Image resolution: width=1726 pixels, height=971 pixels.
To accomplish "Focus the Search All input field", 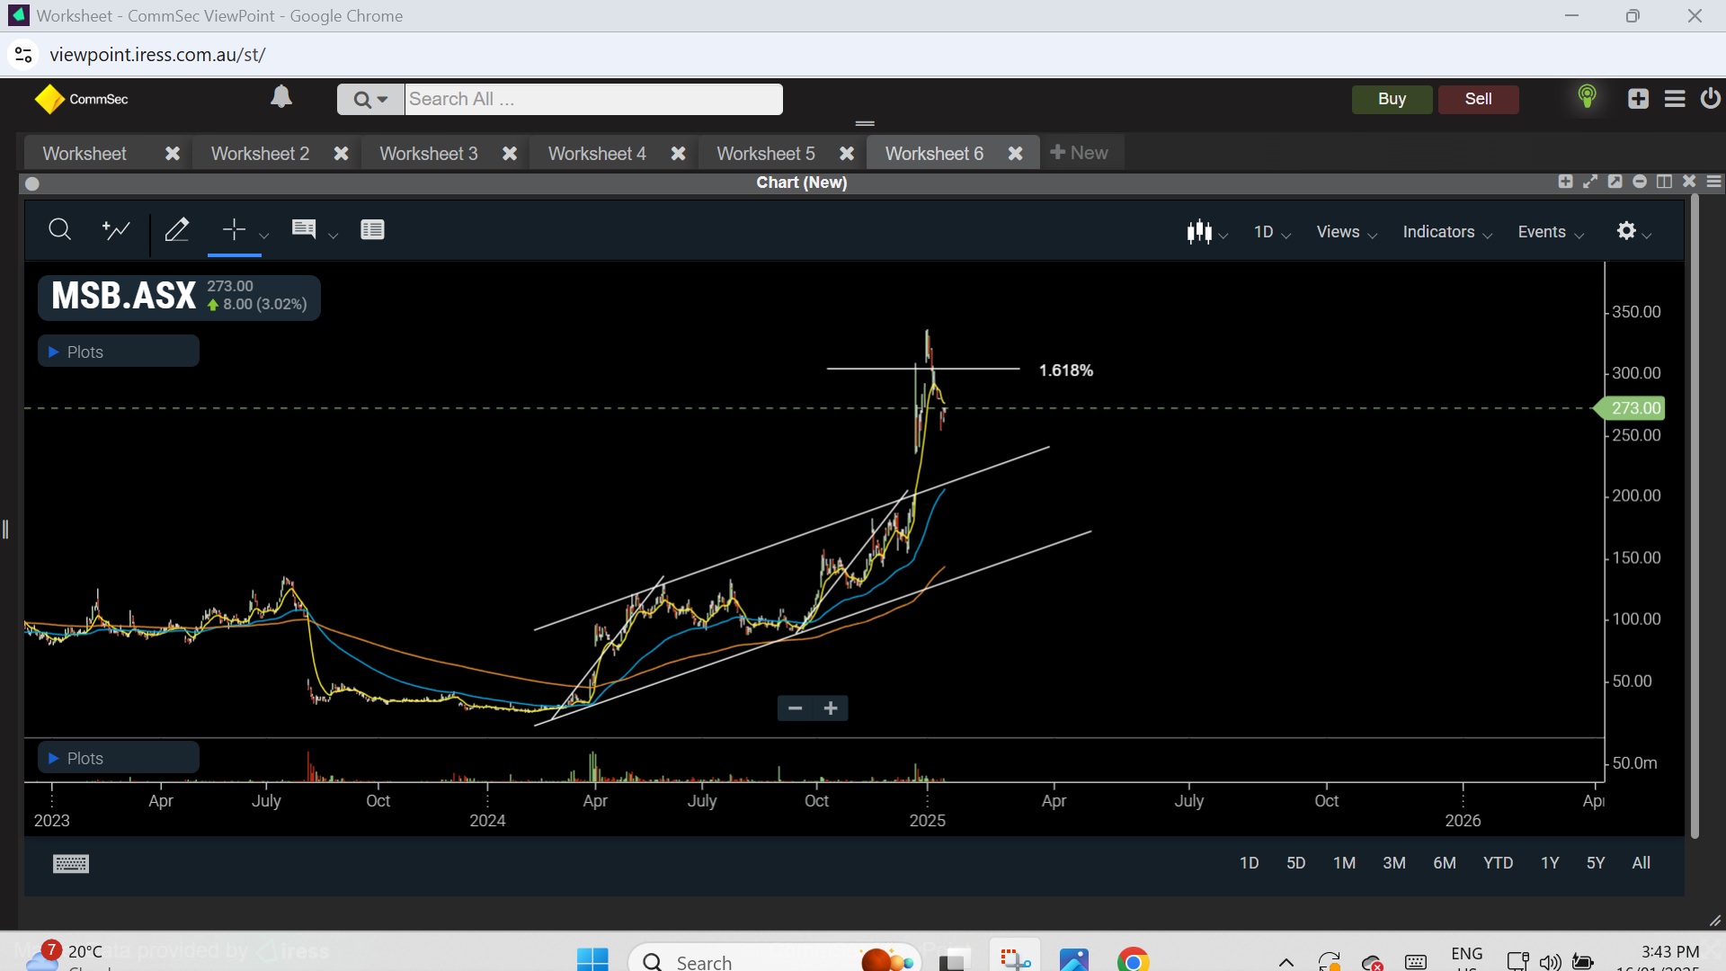I will pos(593,100).
